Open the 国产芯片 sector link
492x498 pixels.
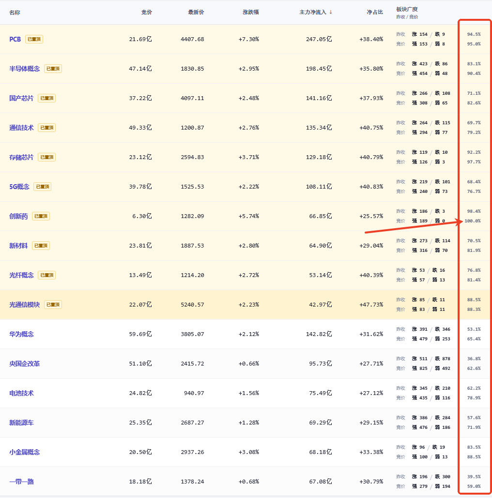[x=21, y=98]
